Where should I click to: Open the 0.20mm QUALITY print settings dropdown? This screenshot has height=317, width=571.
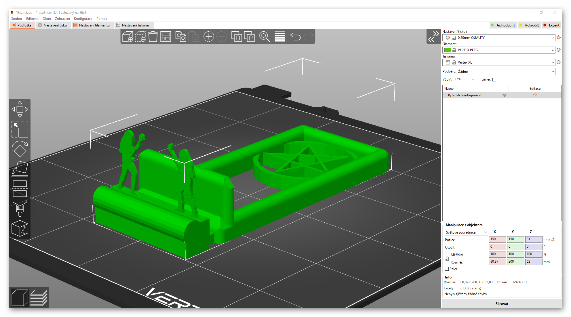(499, 38)
